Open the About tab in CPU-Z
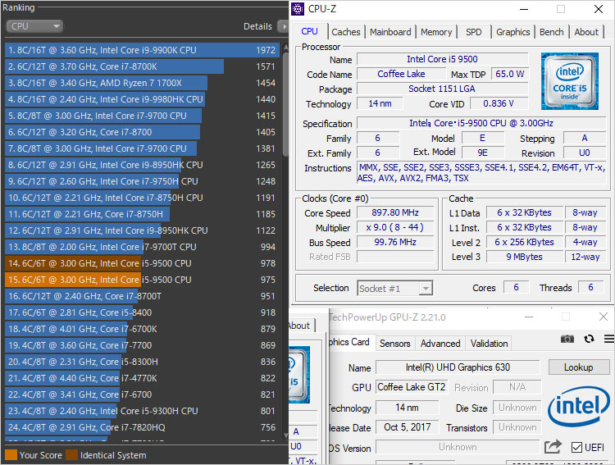 click(x=586, y=32)
